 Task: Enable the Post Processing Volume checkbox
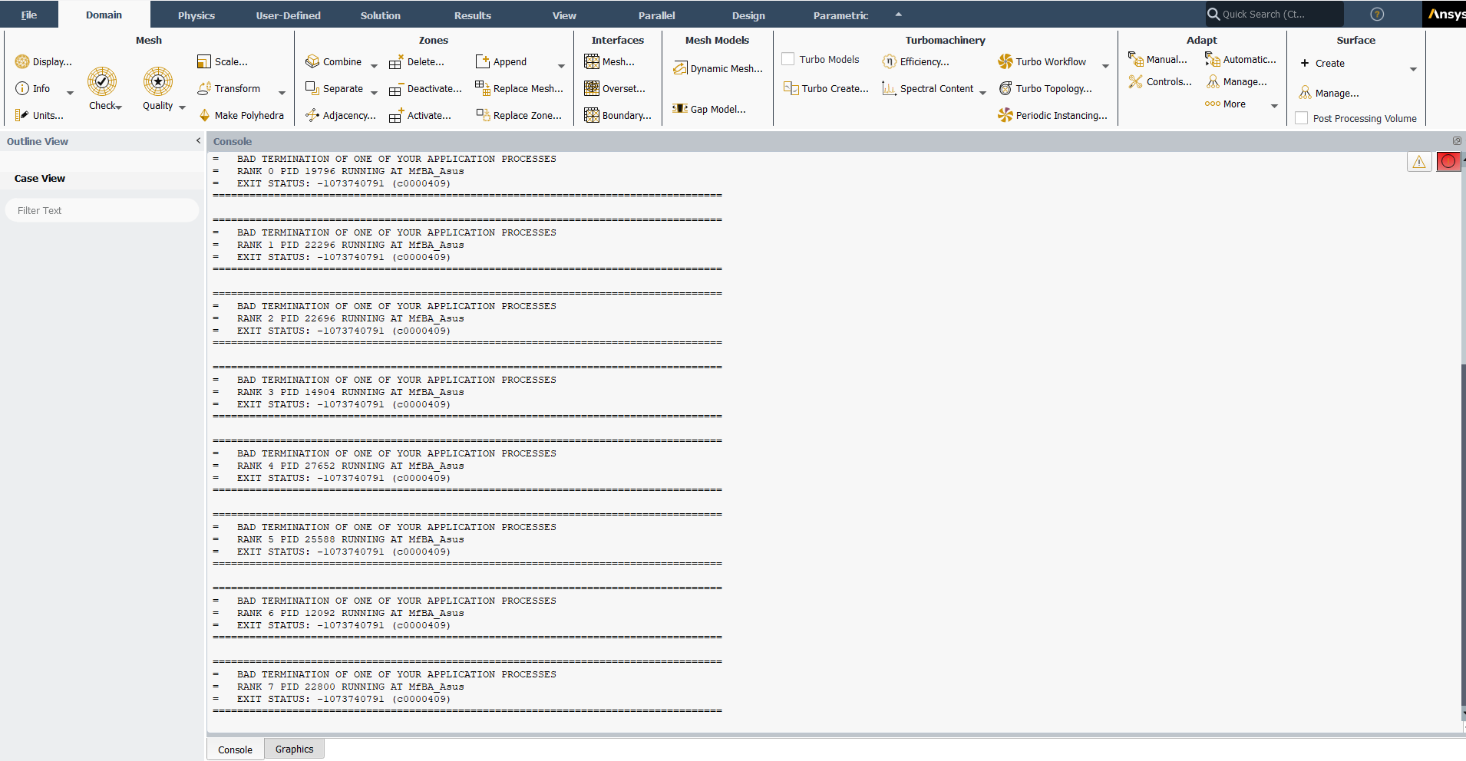1301,118
